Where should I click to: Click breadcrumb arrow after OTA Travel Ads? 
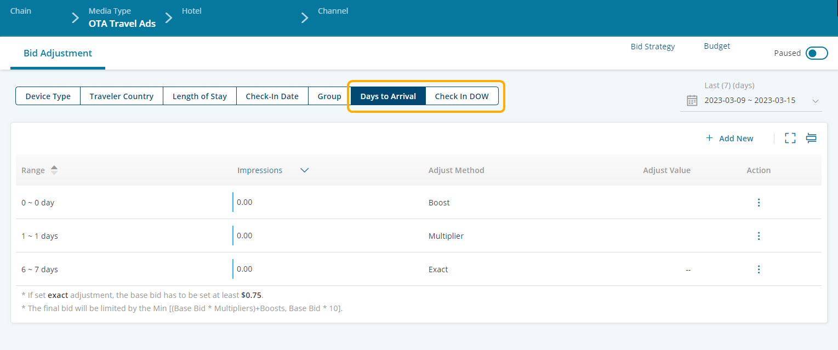point(169,18)
